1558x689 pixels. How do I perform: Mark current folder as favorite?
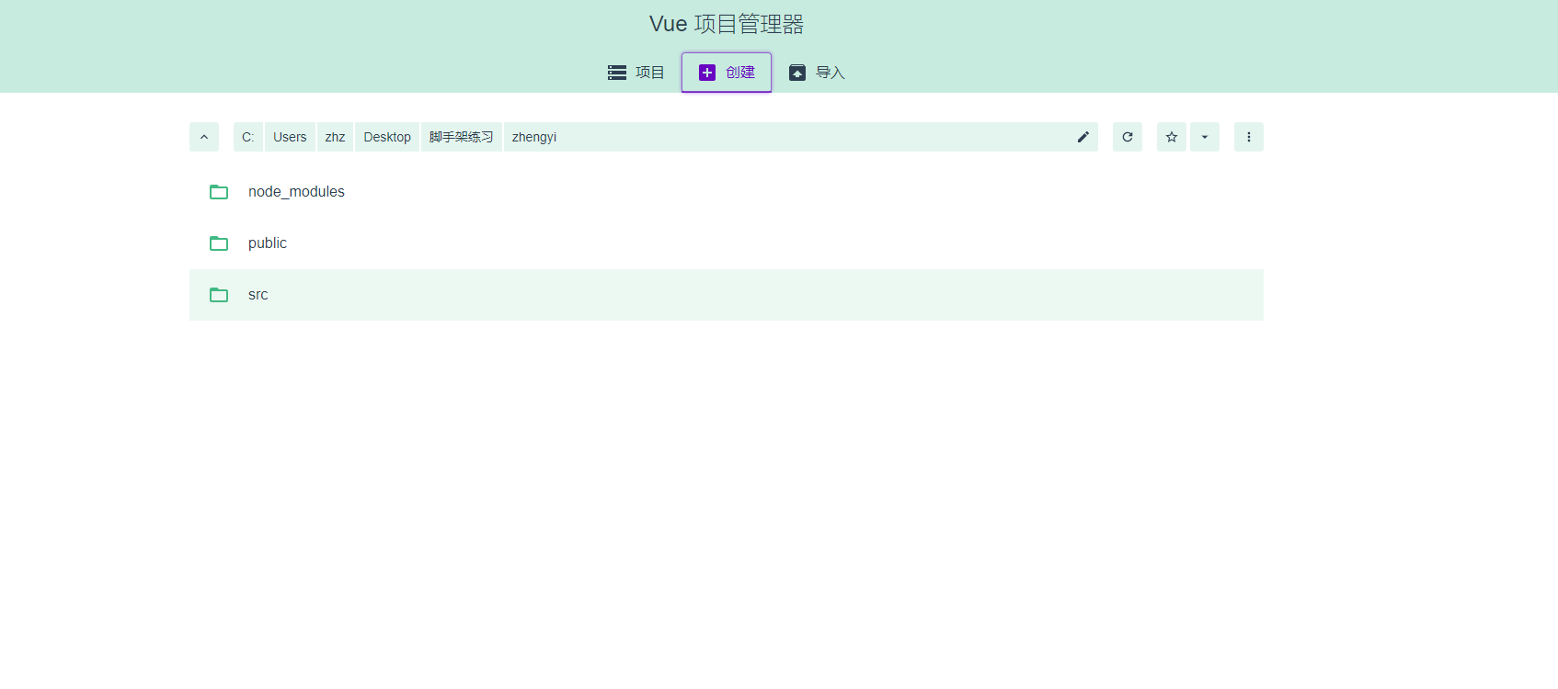1172,137
